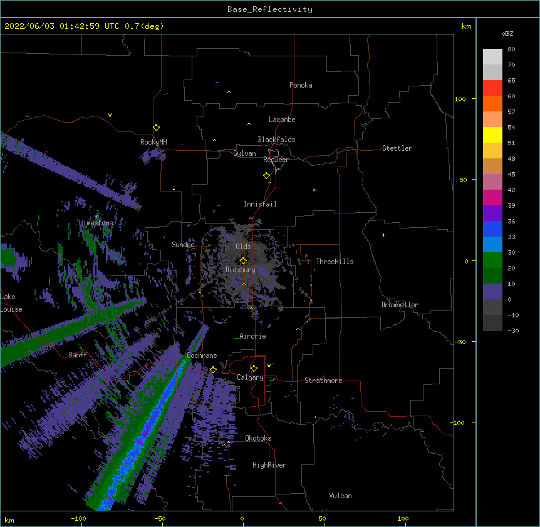Click the Banff label
The width and height of the screenshot is (540, 527).
pyautogui.click(x=78, y=355)
